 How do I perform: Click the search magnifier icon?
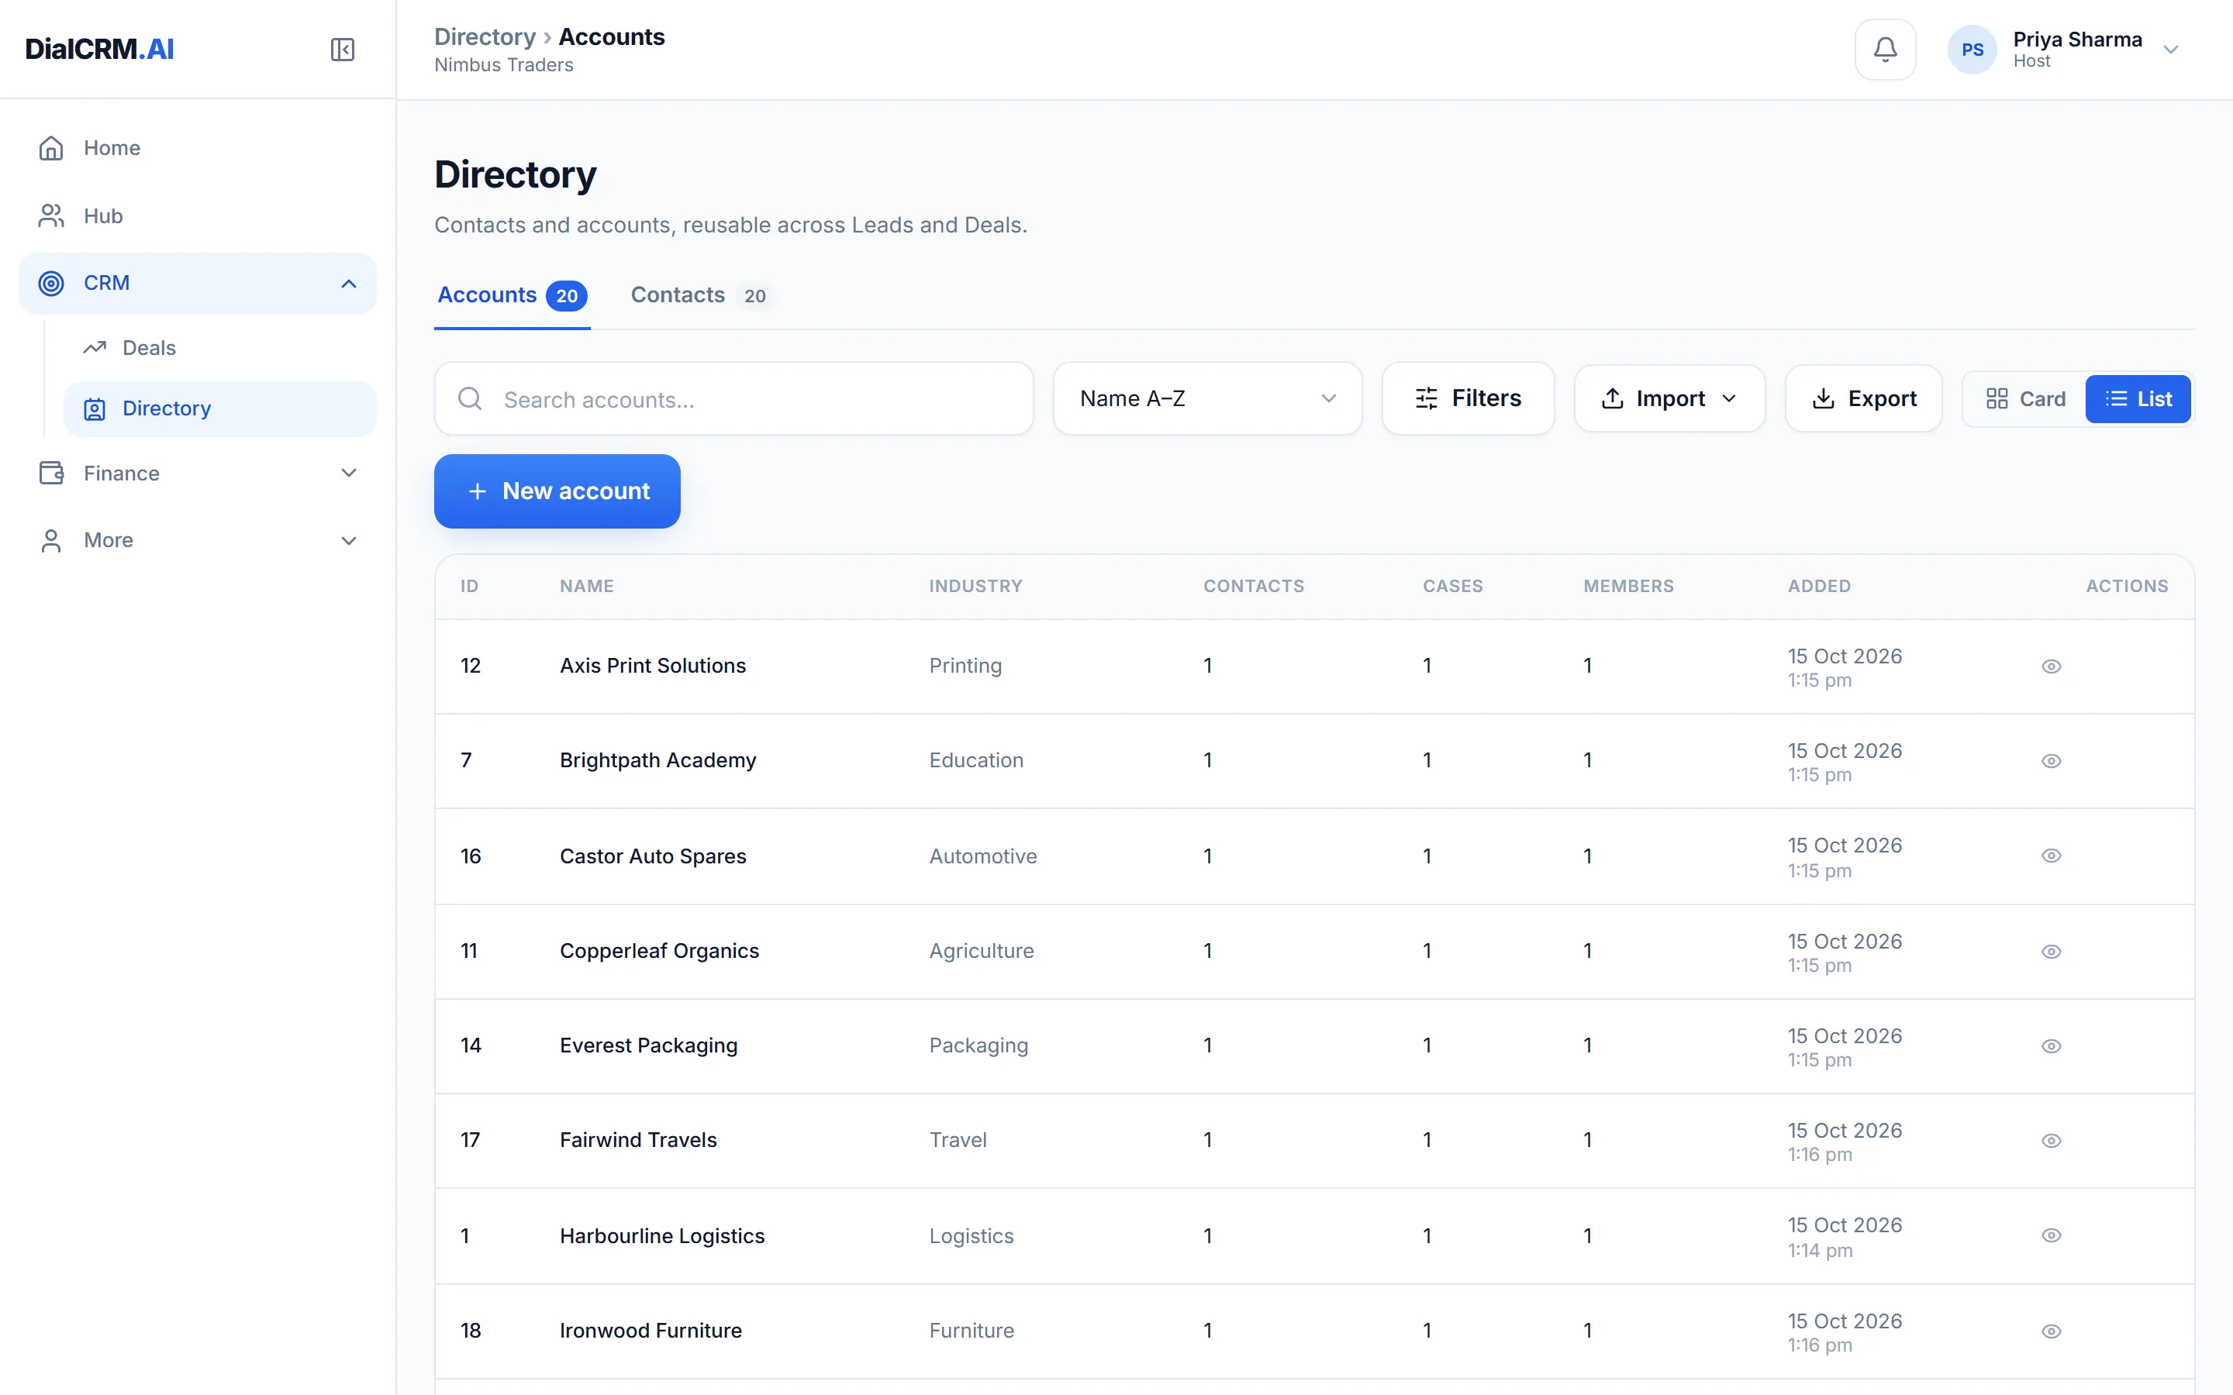tap(470, 398)
